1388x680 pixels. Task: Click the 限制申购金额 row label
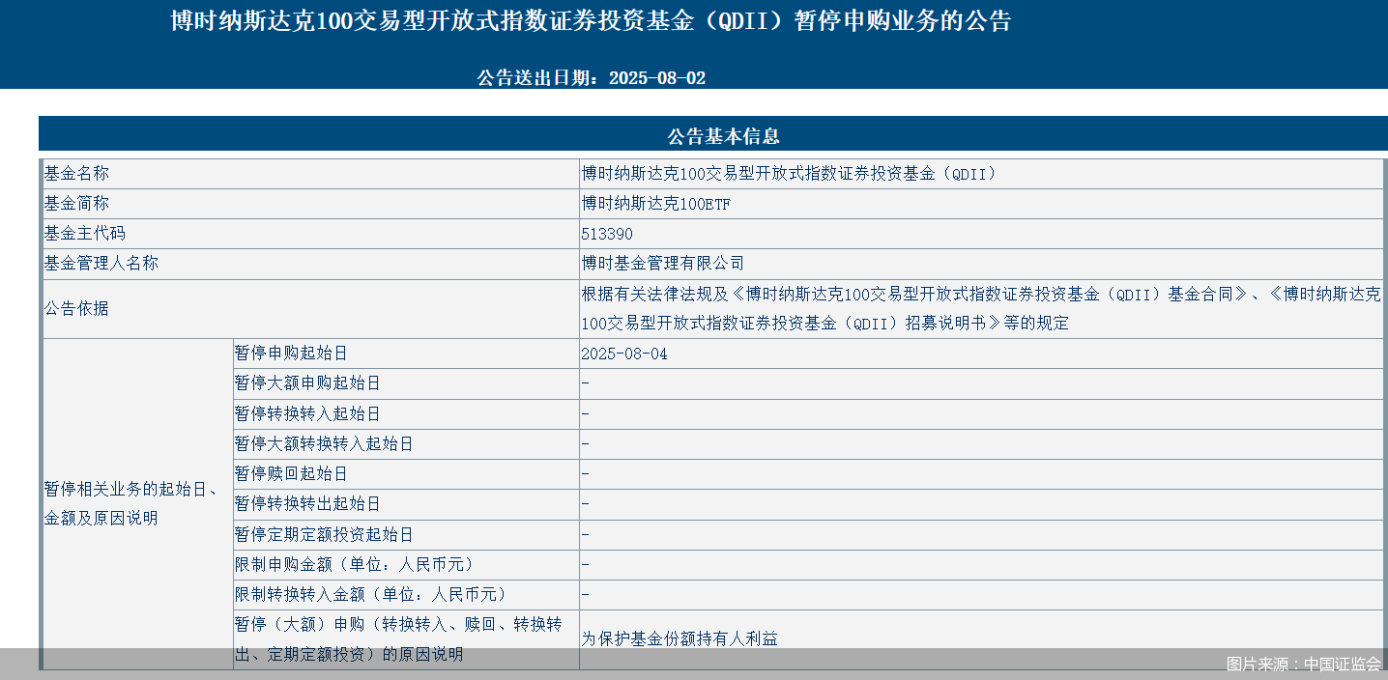coord(355,564)
